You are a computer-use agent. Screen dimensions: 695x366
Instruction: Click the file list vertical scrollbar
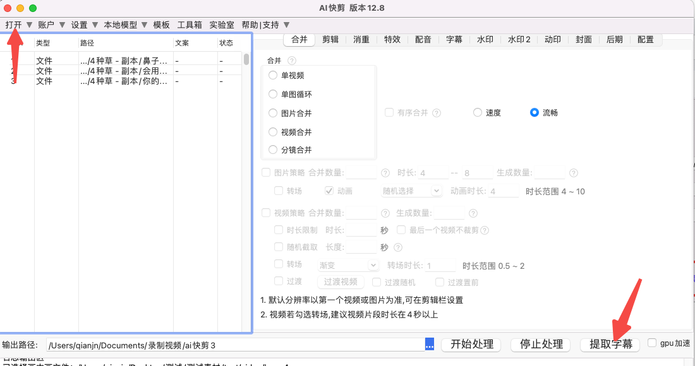coord(246,59)
